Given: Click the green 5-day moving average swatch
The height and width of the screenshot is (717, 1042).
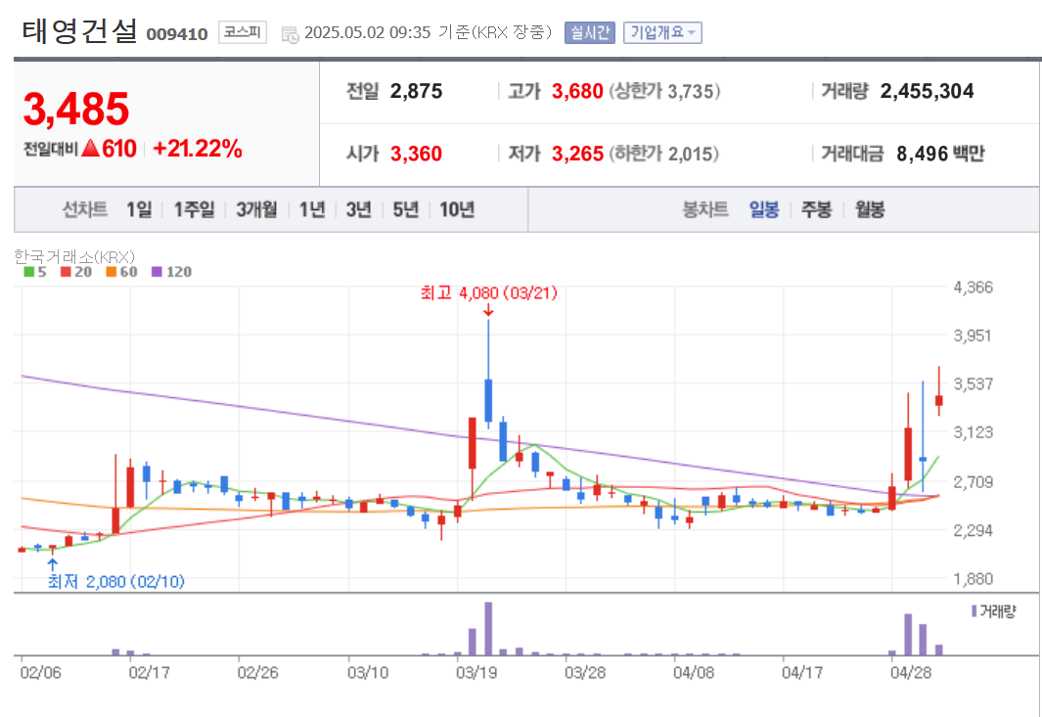Looking at the screenshot, I should 28,272.
